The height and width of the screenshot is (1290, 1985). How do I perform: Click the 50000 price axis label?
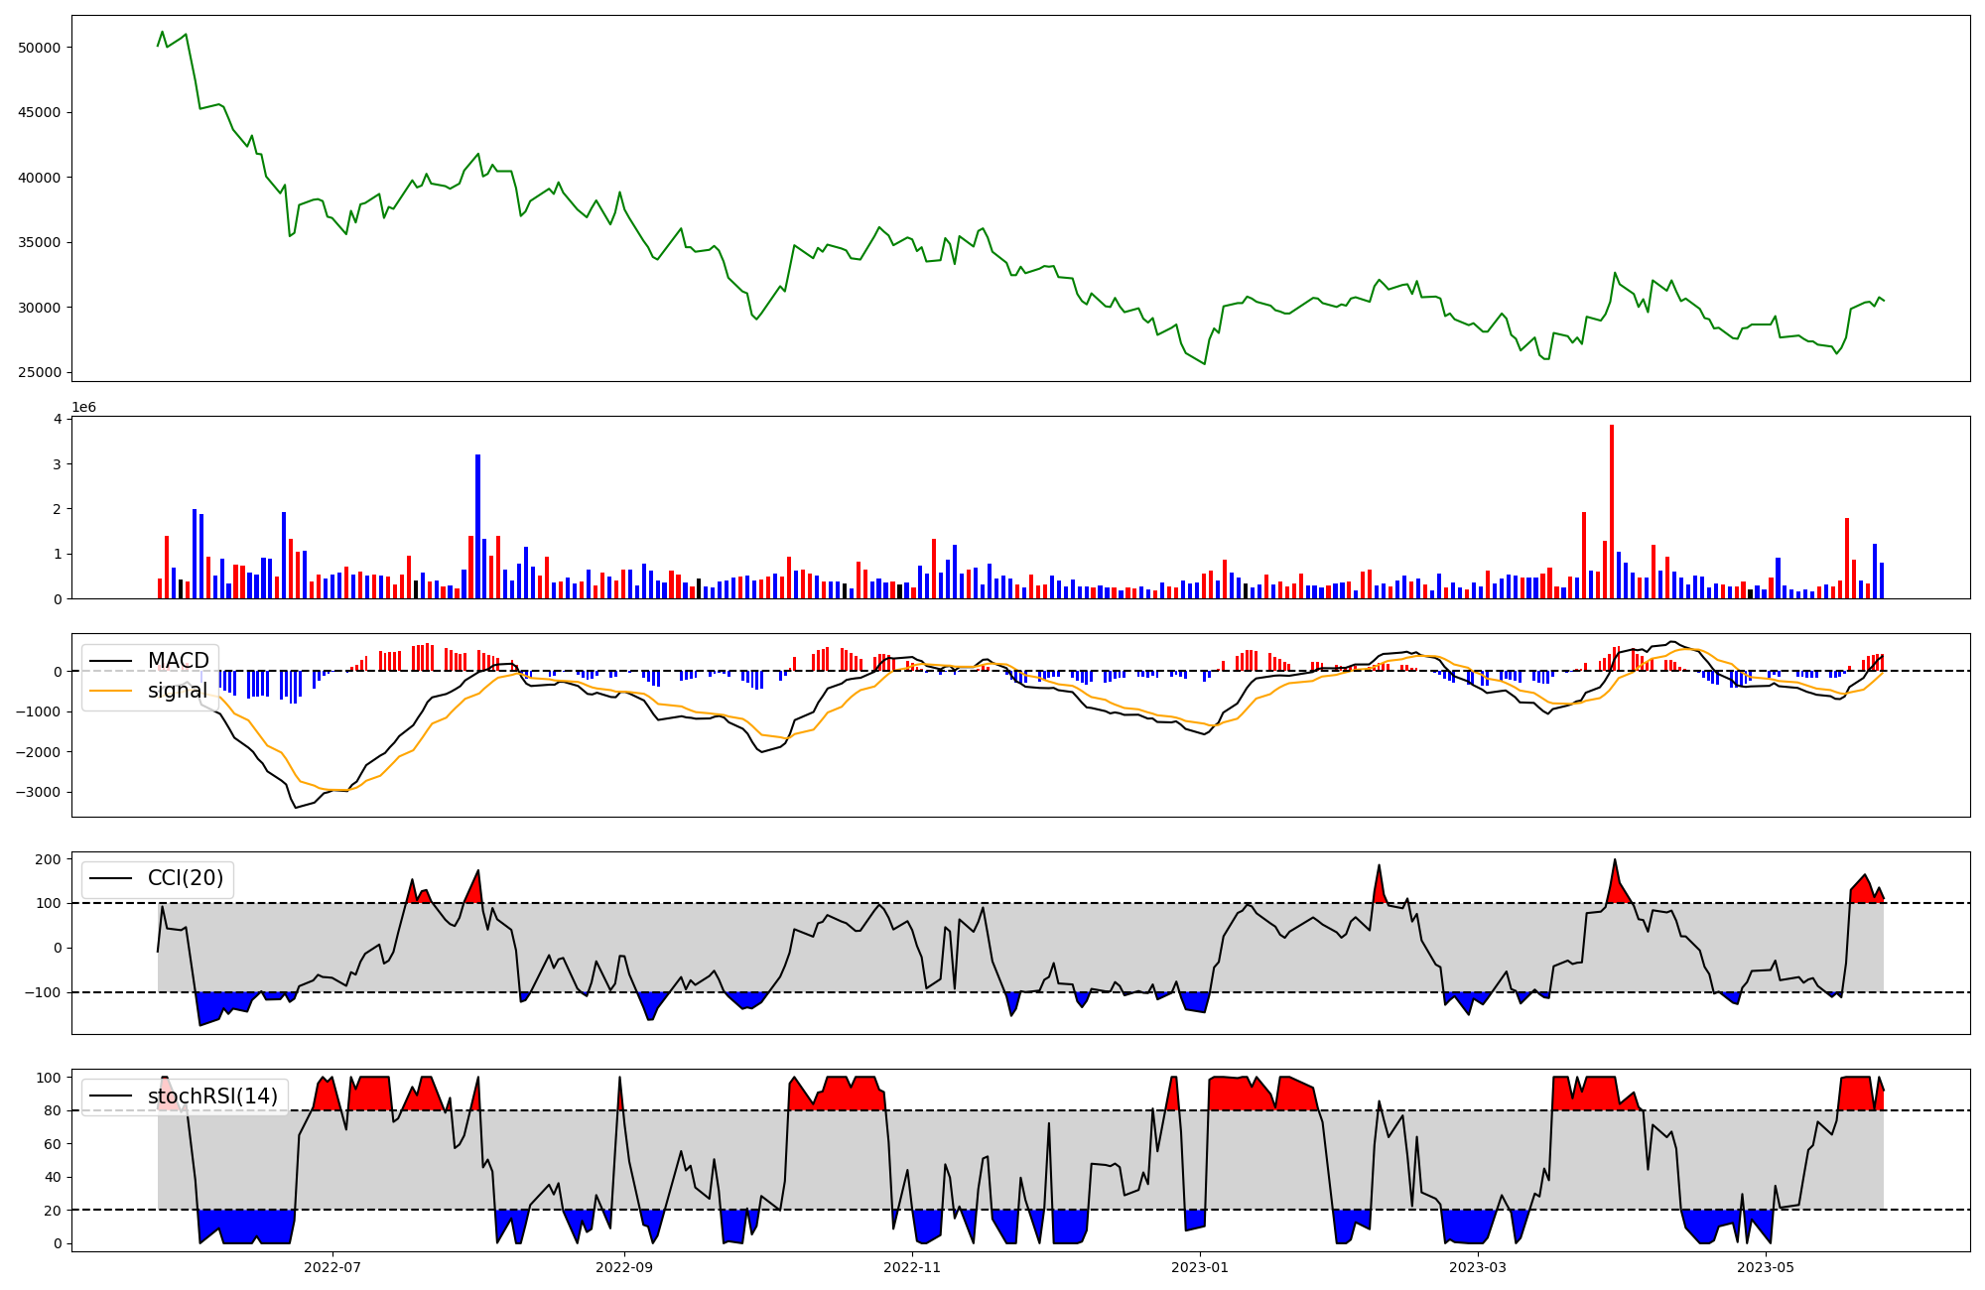click(x=40, y=48)
